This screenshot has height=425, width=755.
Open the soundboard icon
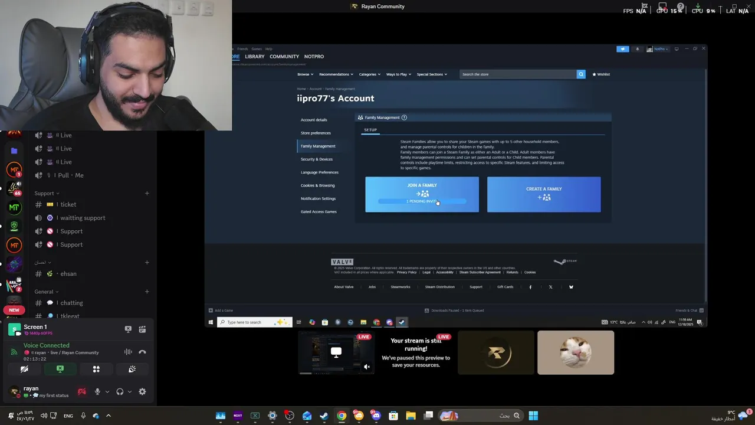point(132,369)
